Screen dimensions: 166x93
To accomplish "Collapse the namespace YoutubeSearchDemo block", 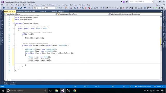I will click(x=14, y=23).
